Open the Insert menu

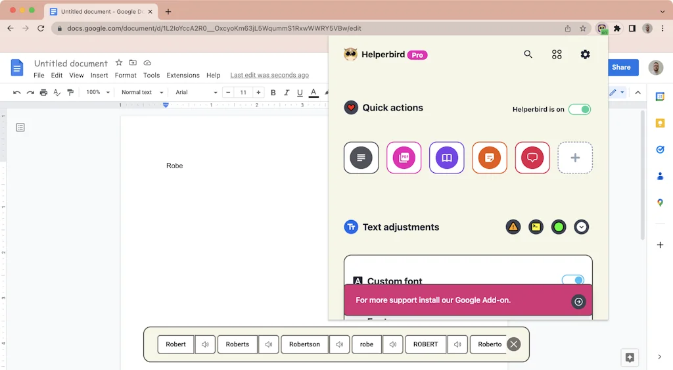pyautogui.click(x=99, y=76)
